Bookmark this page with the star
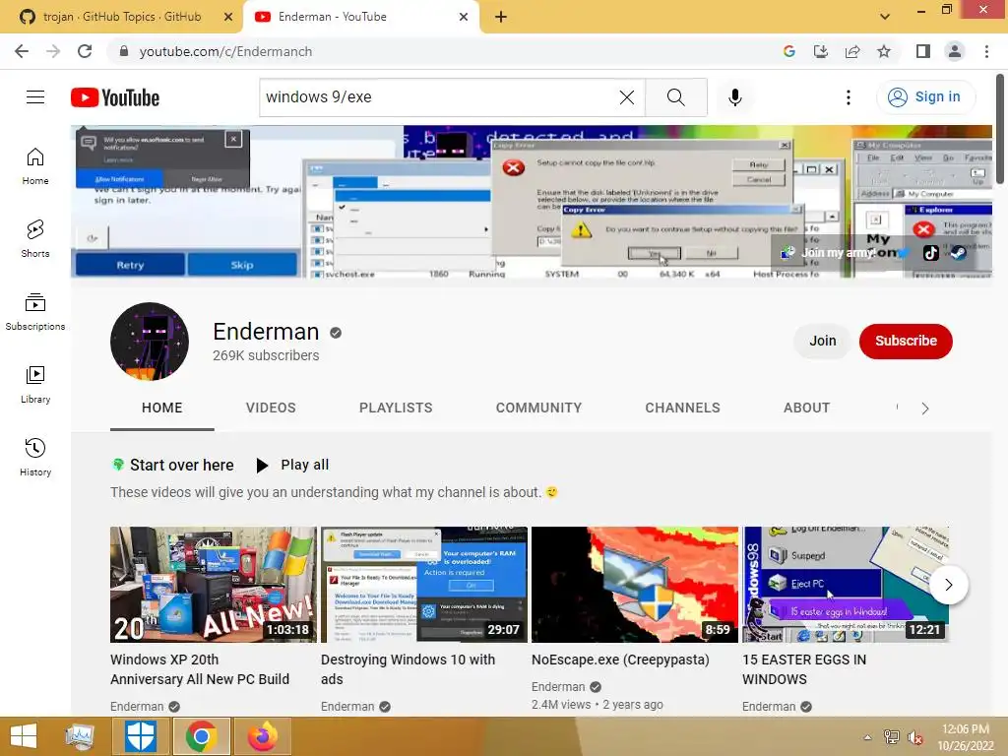Screen dimensions: 1008x756 [884, 51]
